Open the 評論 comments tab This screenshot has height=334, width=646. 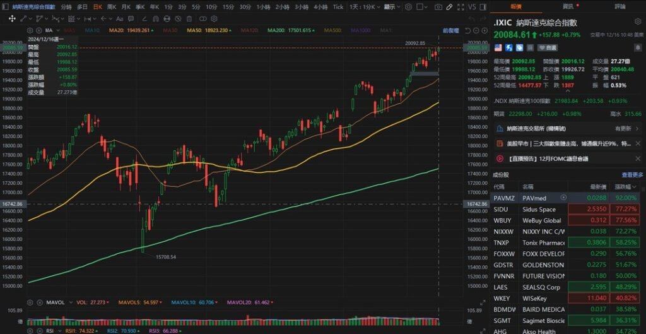(x=620, y=6)
